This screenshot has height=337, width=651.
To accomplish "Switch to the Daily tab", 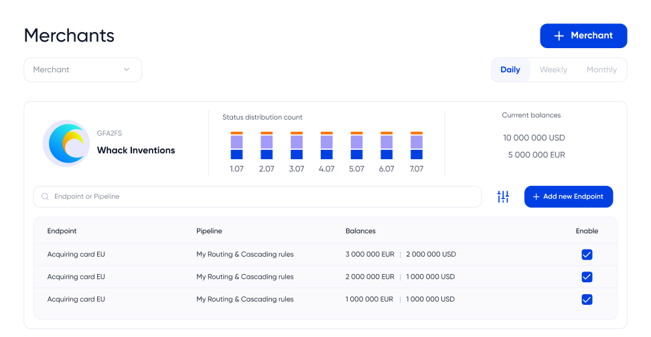I will click(510, 70).
